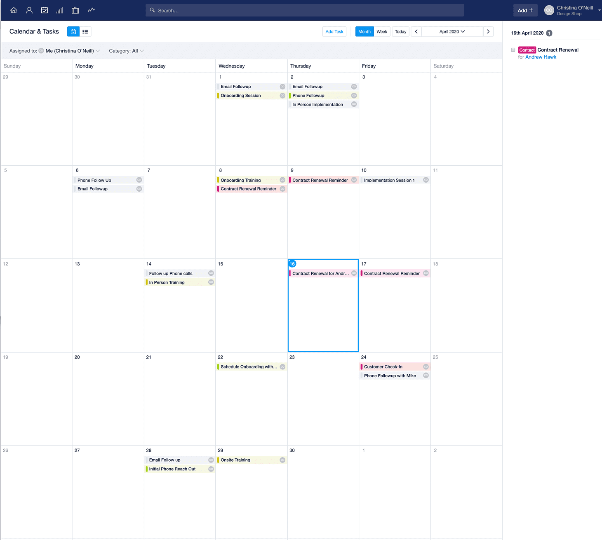Open the Category All filter dropdown
The width and height of the screenshot is (602, 540).
pyautogui.click(x=127, y=51)
